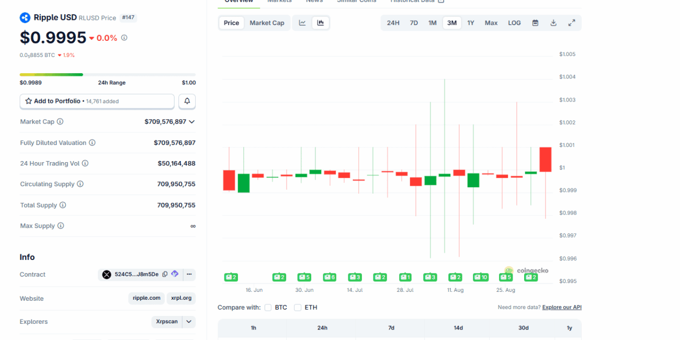Click the Circulating Supply value 709,950,755

176,184
